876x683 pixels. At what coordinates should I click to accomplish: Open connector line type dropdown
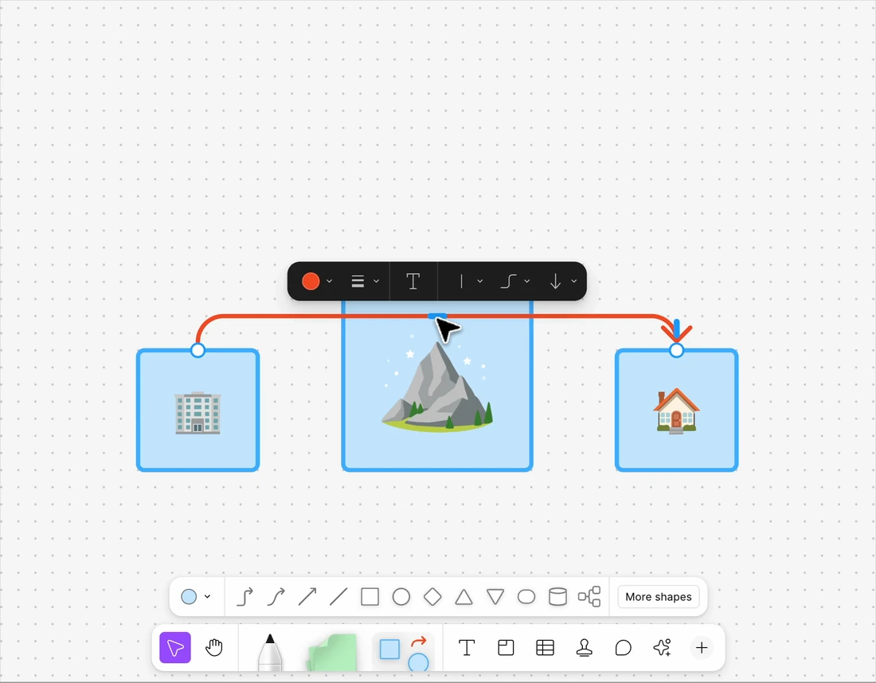point(515,281)
